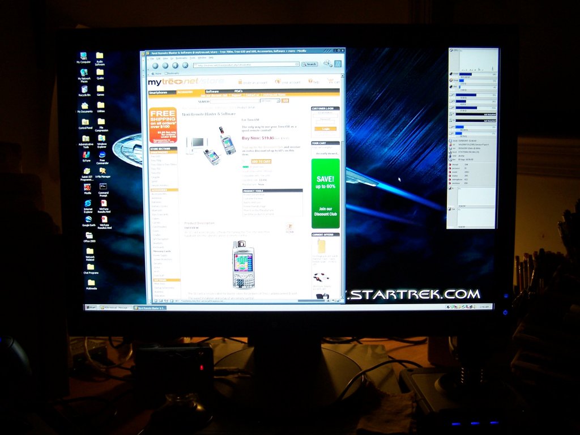The image size is (580, 435).
Task: Click the page scrollbar's up arrow
Action: [342, 76]
